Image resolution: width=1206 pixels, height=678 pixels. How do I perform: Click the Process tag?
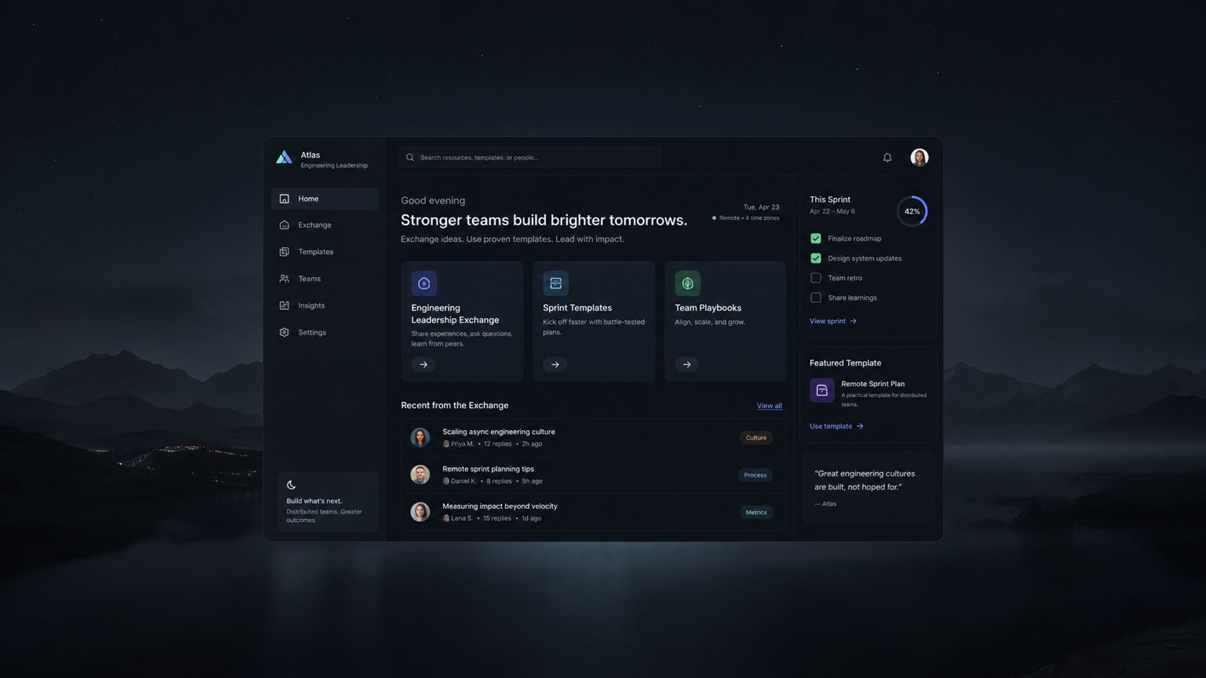click(755, 475)
